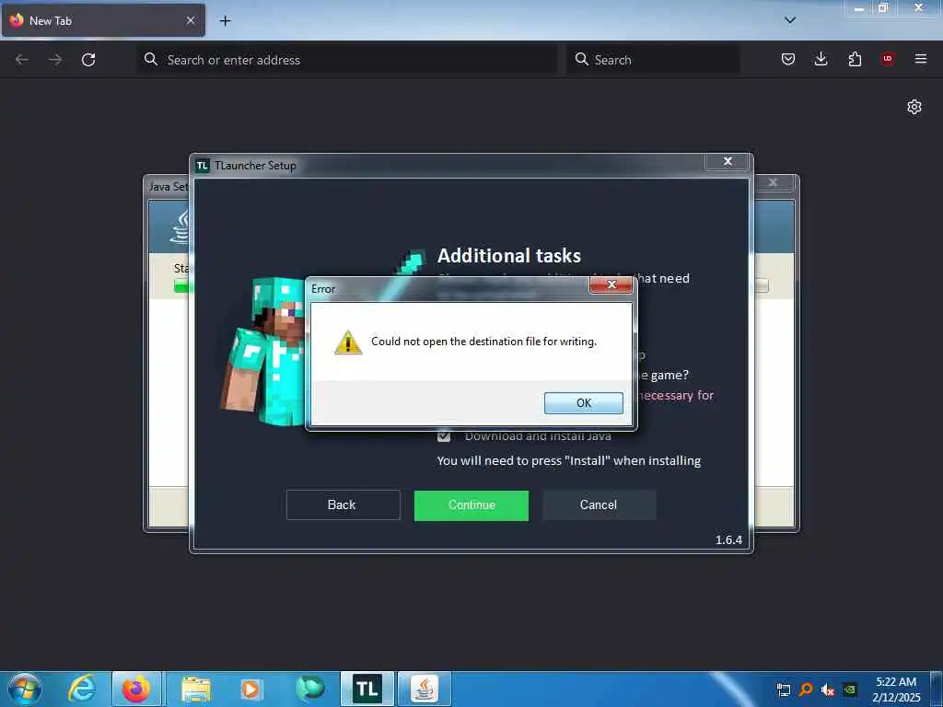Screen dimensions: 943x707
Task: Open the media player taskbar icon
Action: pos(250,689)
